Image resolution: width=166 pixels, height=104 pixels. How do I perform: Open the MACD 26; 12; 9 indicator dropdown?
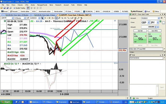pos(20,64)
